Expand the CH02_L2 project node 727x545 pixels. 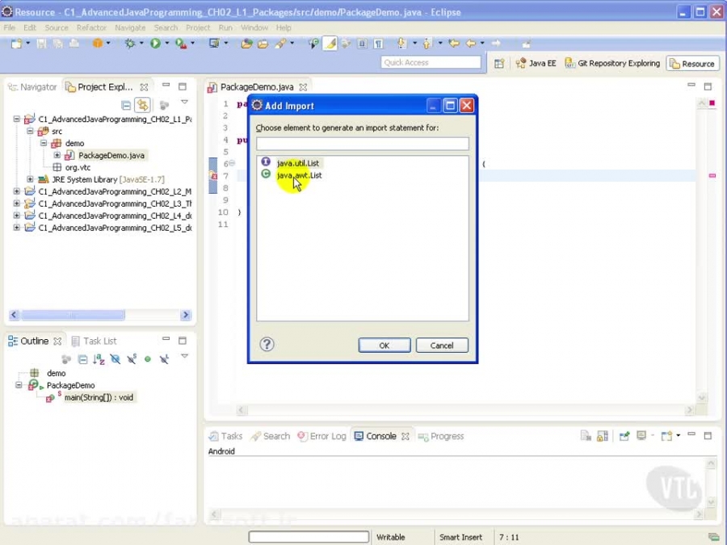15,192
